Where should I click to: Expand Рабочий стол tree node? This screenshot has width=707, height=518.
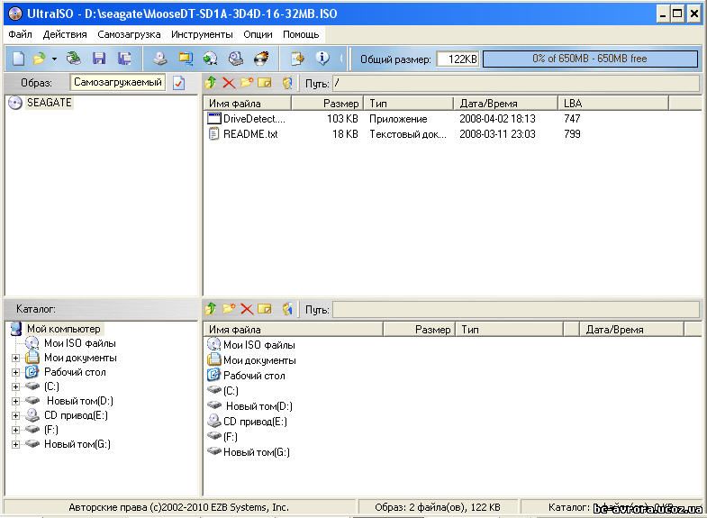16,372
